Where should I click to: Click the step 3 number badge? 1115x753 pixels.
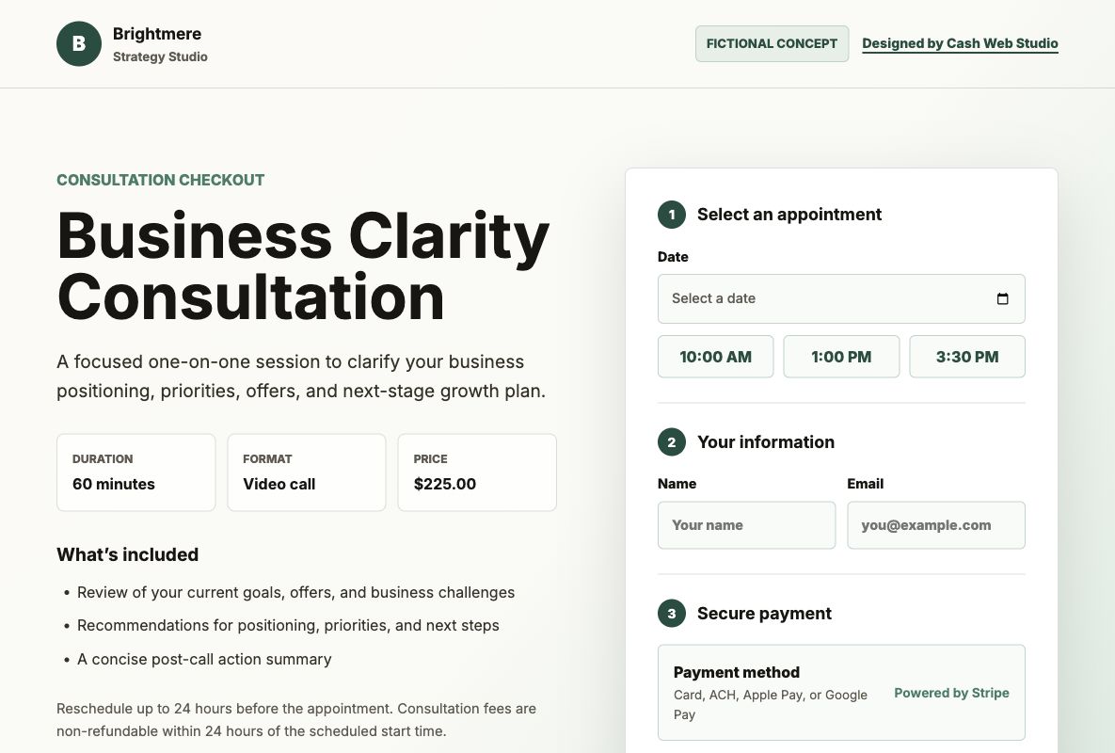pyautogui.click(x=671, y=613)
